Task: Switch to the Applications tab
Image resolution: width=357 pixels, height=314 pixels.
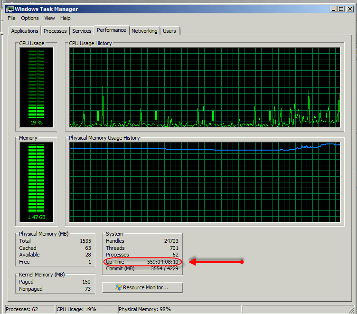Action: (25, 31)
